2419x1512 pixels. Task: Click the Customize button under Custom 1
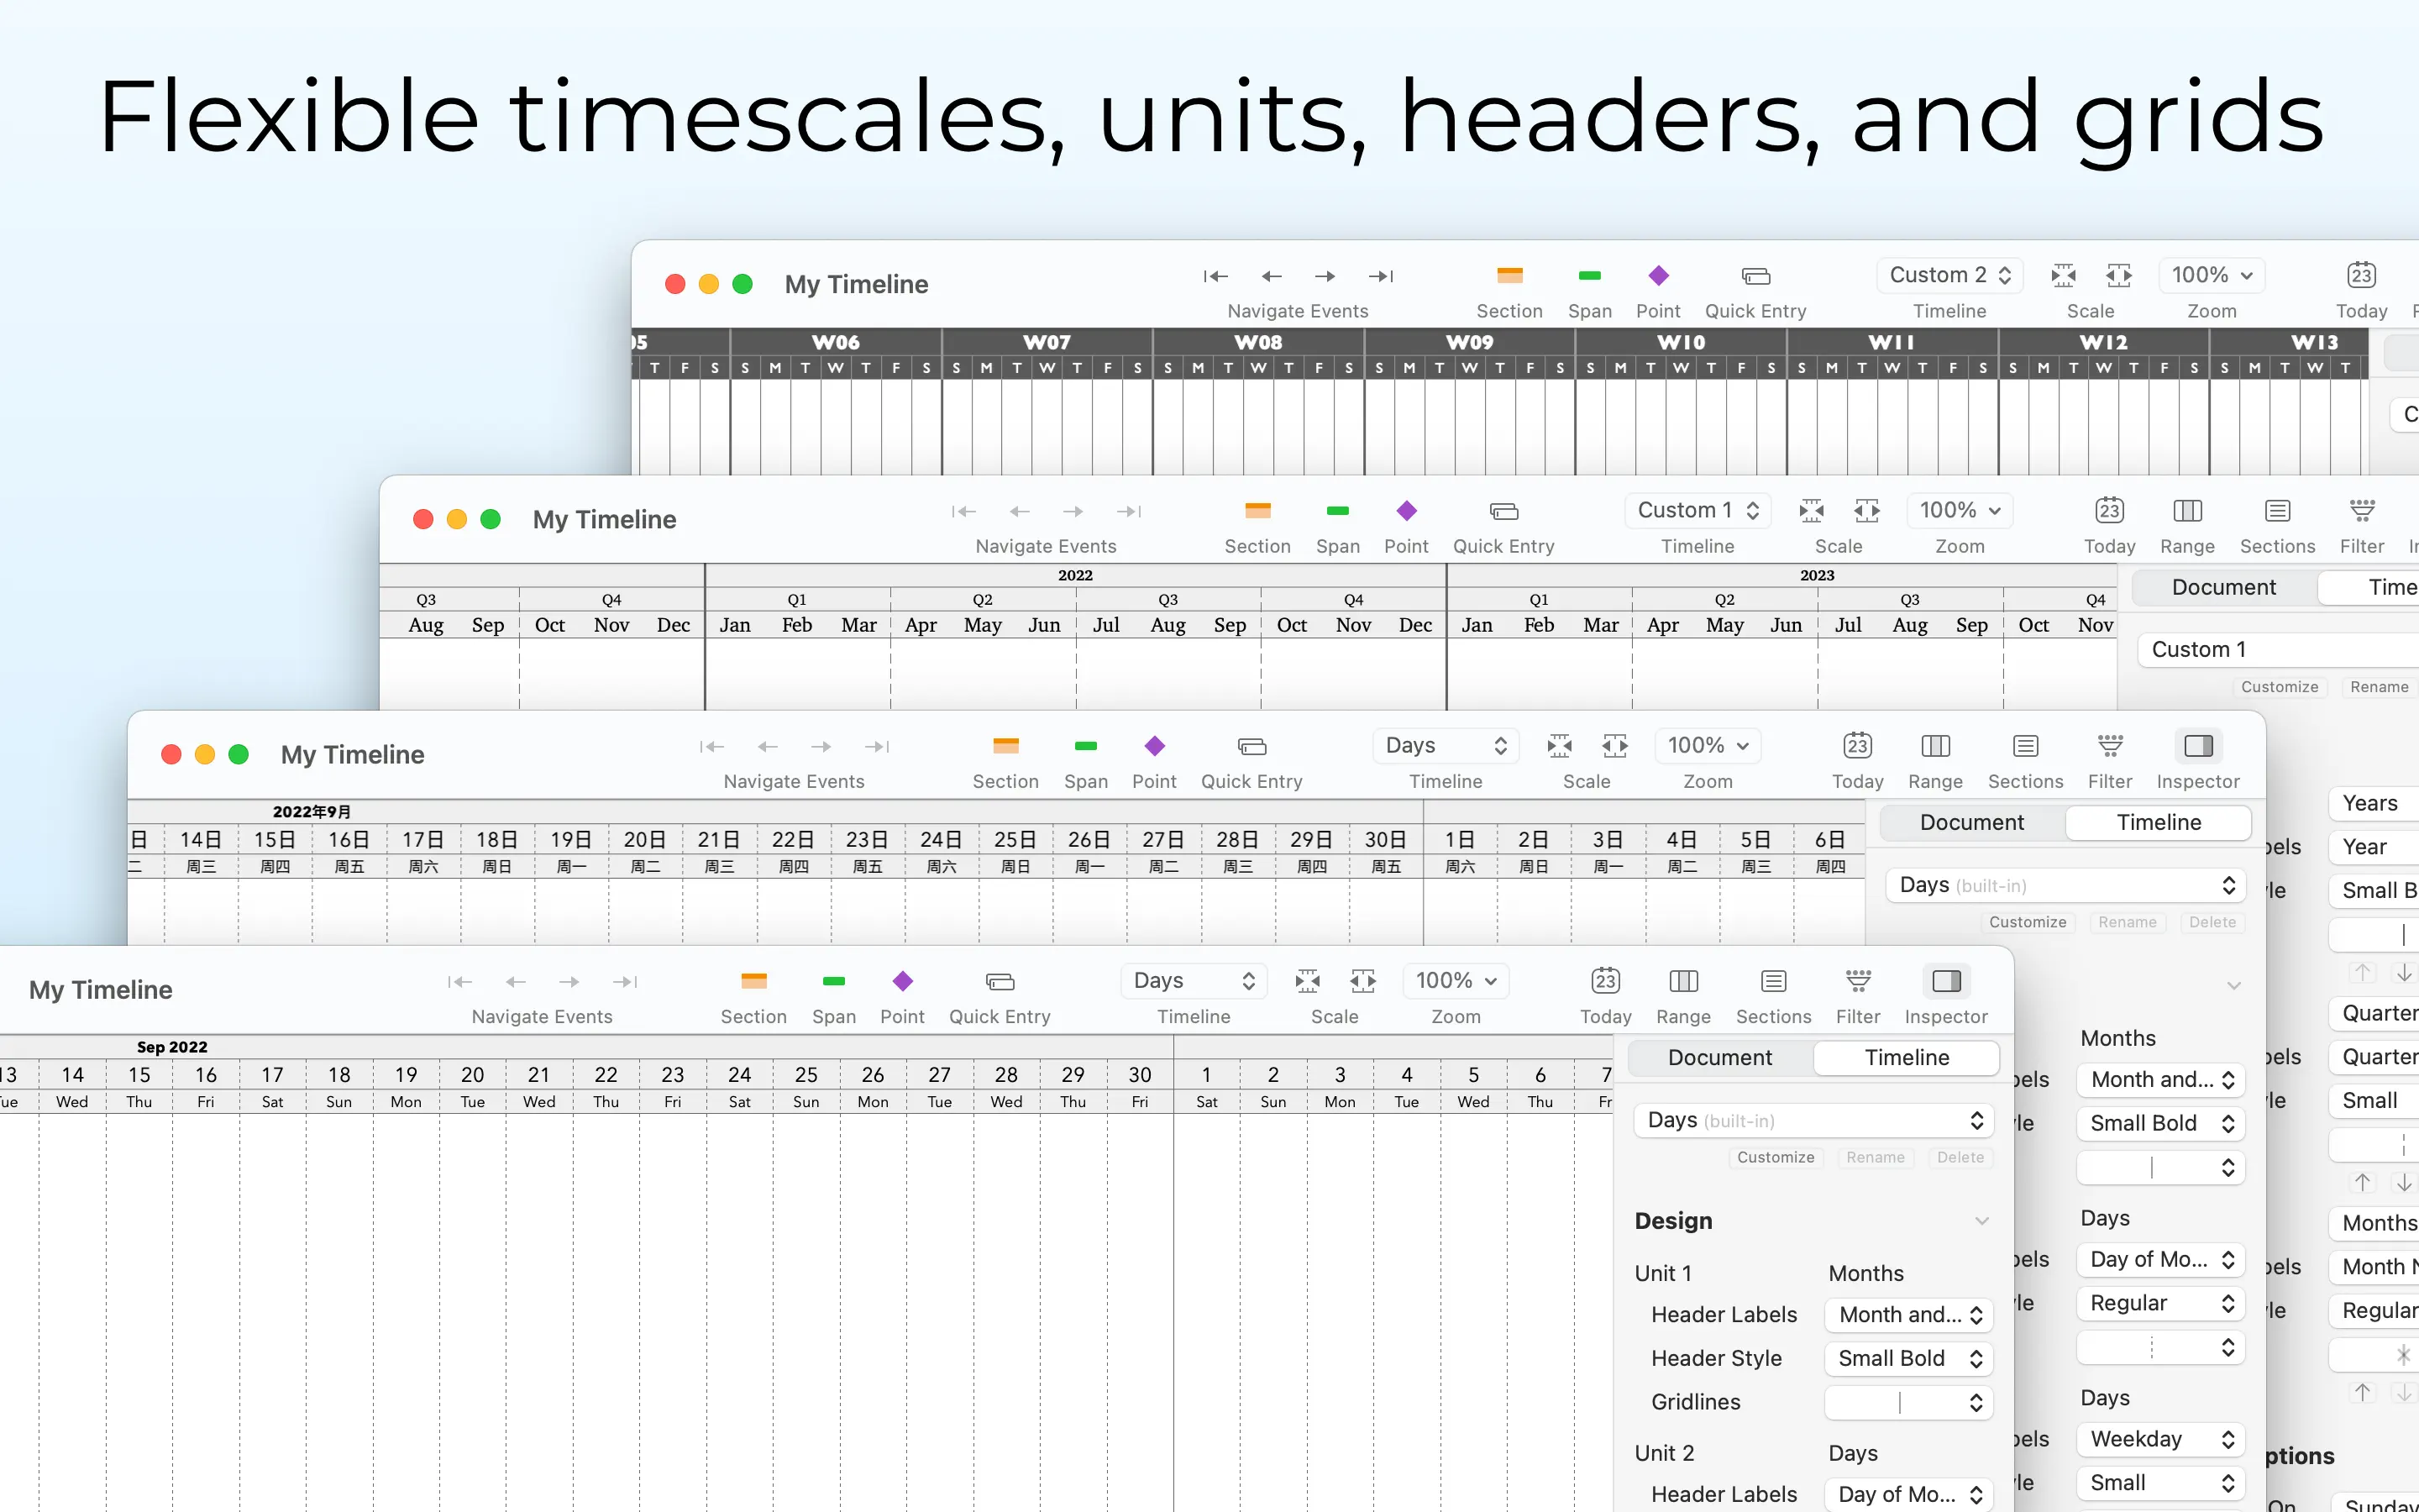pos(2279,687)
